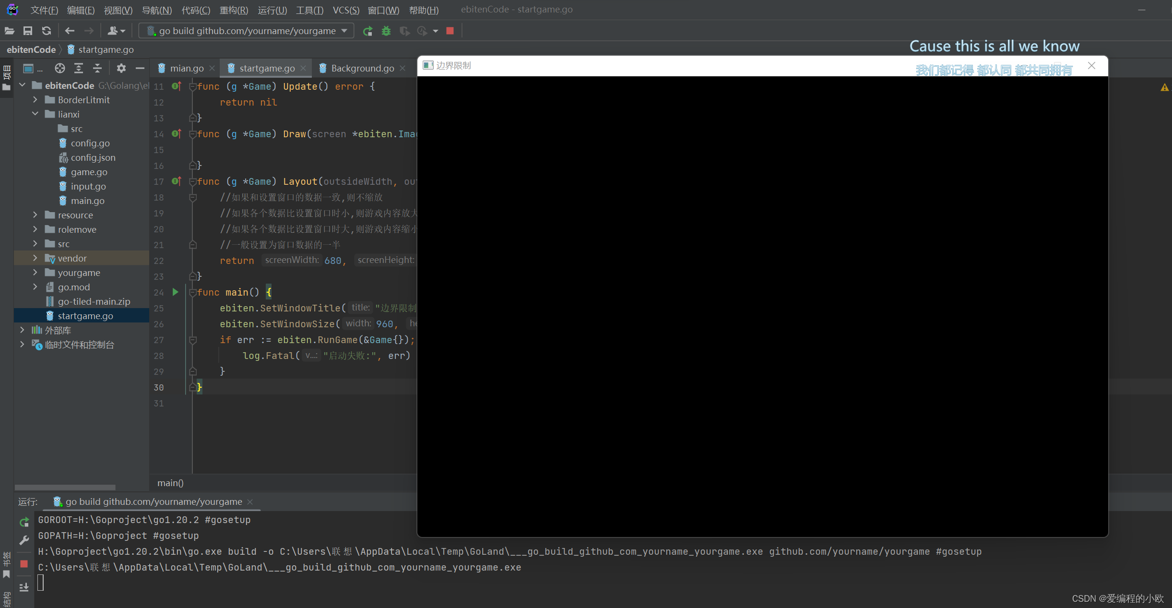Expand the 外部库 external libraries node
The width and height of the screenshot is (1172, 608).
(x=23, y=330)
